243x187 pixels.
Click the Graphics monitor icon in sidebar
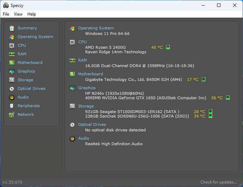point(12,71)
